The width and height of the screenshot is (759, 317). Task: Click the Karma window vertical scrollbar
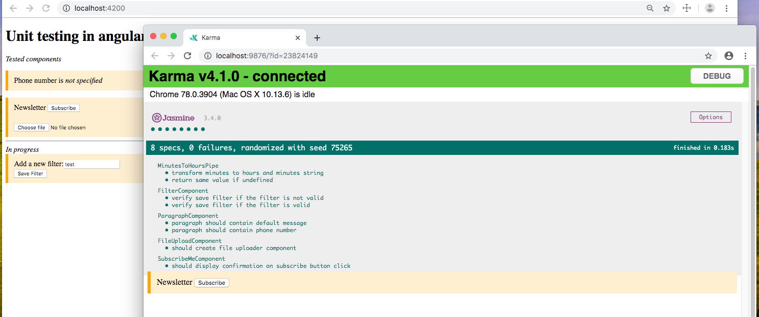coord(752,191)
